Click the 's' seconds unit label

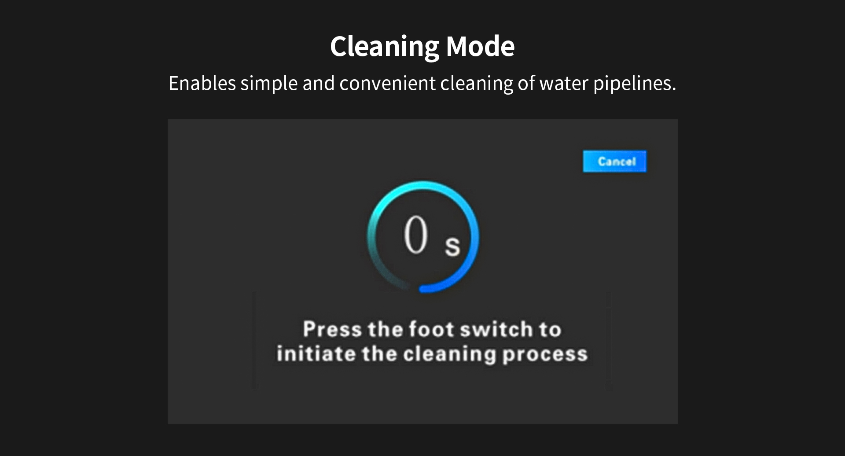tap(452, 246)
